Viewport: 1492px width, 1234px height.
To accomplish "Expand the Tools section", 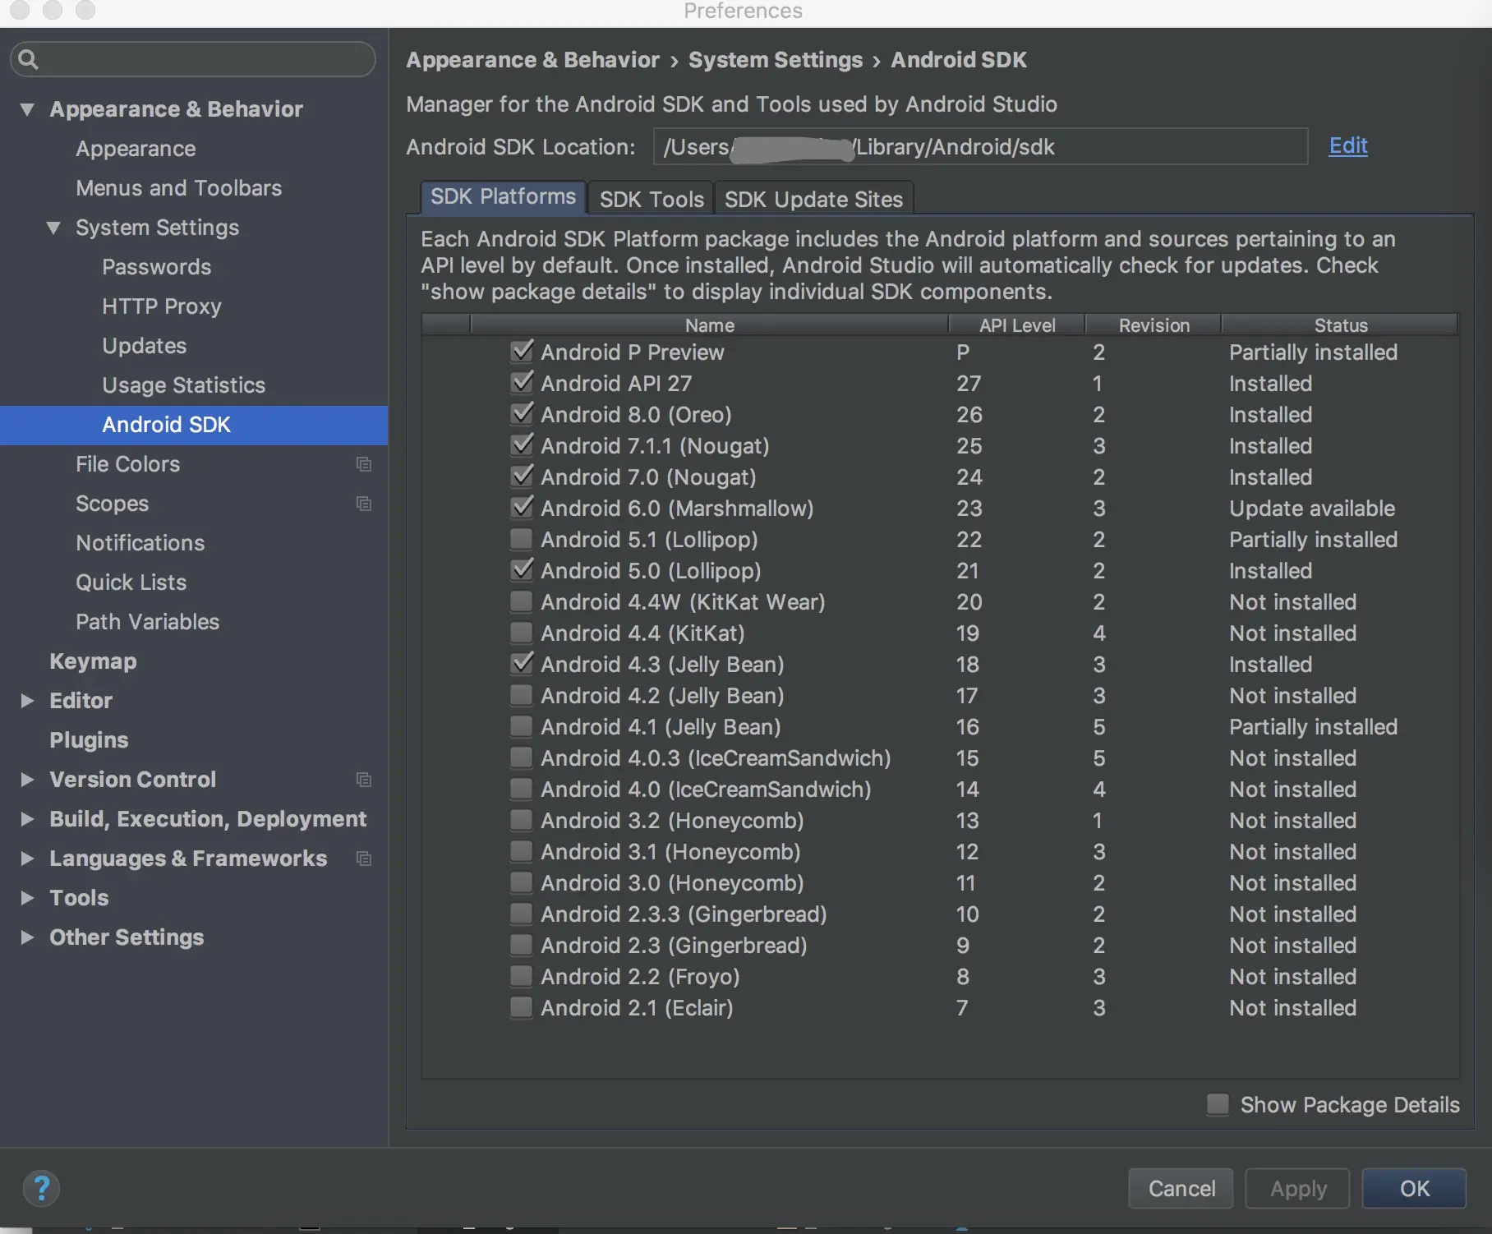I will tap(27, 898).
